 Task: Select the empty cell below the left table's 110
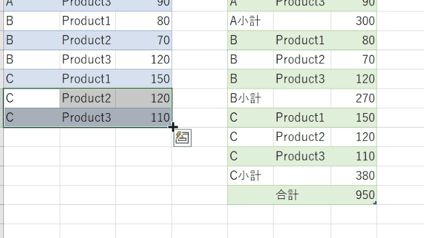pyautogui.click(x=144, y=137)
